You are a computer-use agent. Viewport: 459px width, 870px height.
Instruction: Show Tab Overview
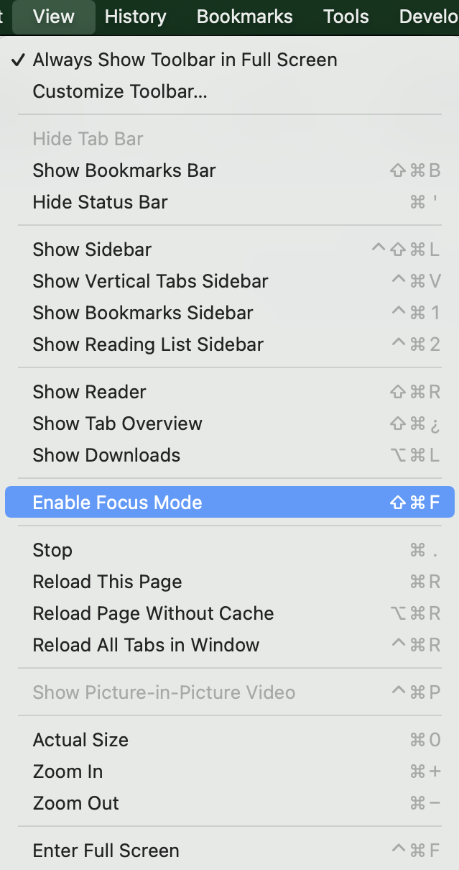[117, 423]
